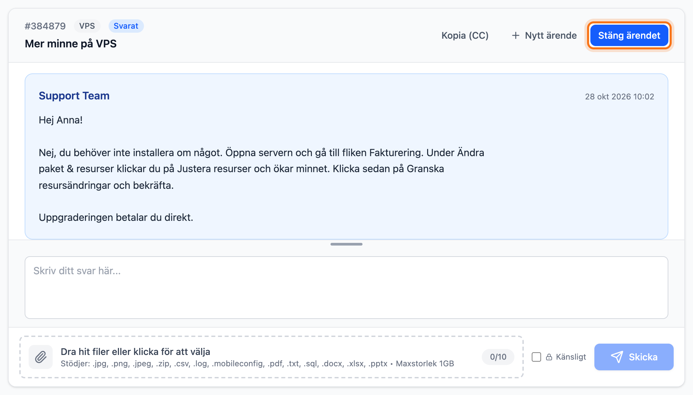The image size is (693, 395).
Task: Click the Support Team sender name
Action: [74, 96]
